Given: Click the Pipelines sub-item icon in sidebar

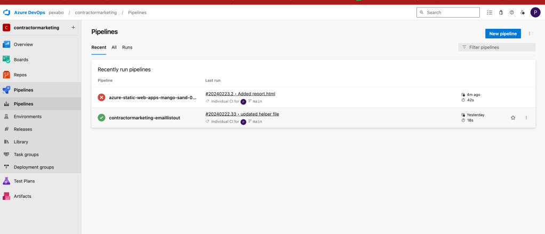Looking at the screenshot, I should 6,104.
